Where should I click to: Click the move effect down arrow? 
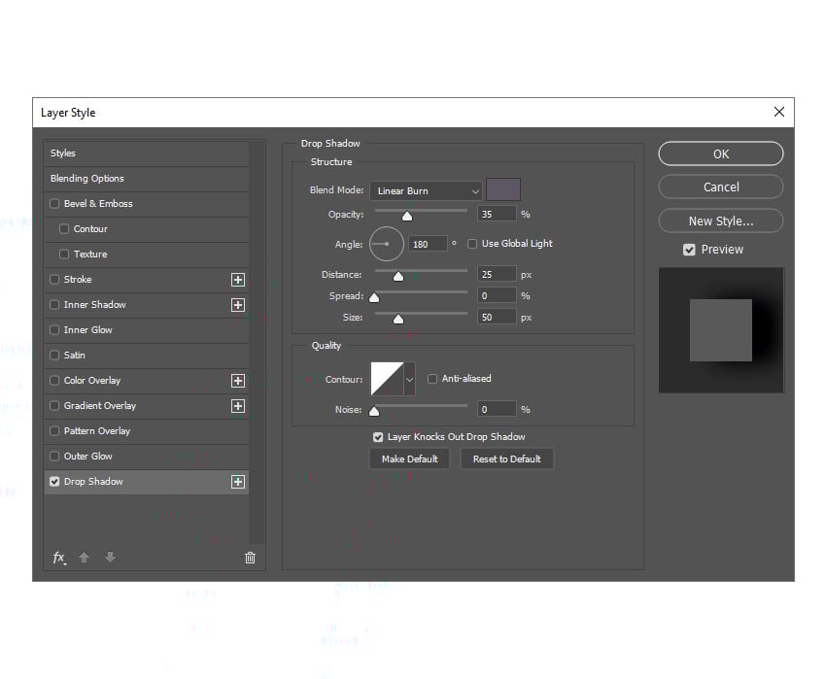pos(110,557)
